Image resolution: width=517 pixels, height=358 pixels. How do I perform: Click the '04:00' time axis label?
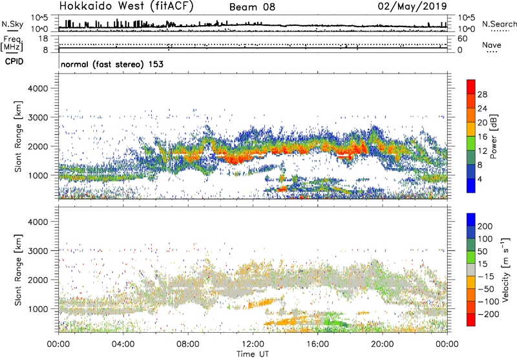pos(123,344)
